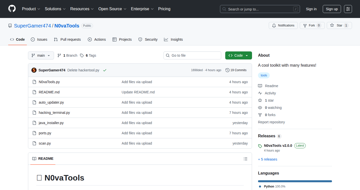This screenshot has height=190, width=360.
Task: Open java_installer.py file
Action: [x=51, y=123]
